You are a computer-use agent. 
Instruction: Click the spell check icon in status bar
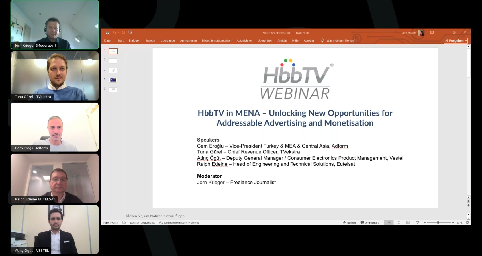pyautogui.click(x=124, y=223)
